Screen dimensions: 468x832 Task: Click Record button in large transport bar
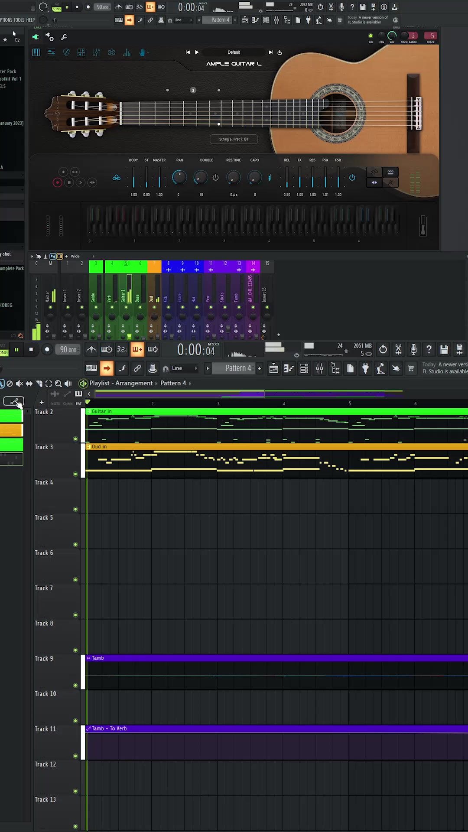[x=47, y=349]
